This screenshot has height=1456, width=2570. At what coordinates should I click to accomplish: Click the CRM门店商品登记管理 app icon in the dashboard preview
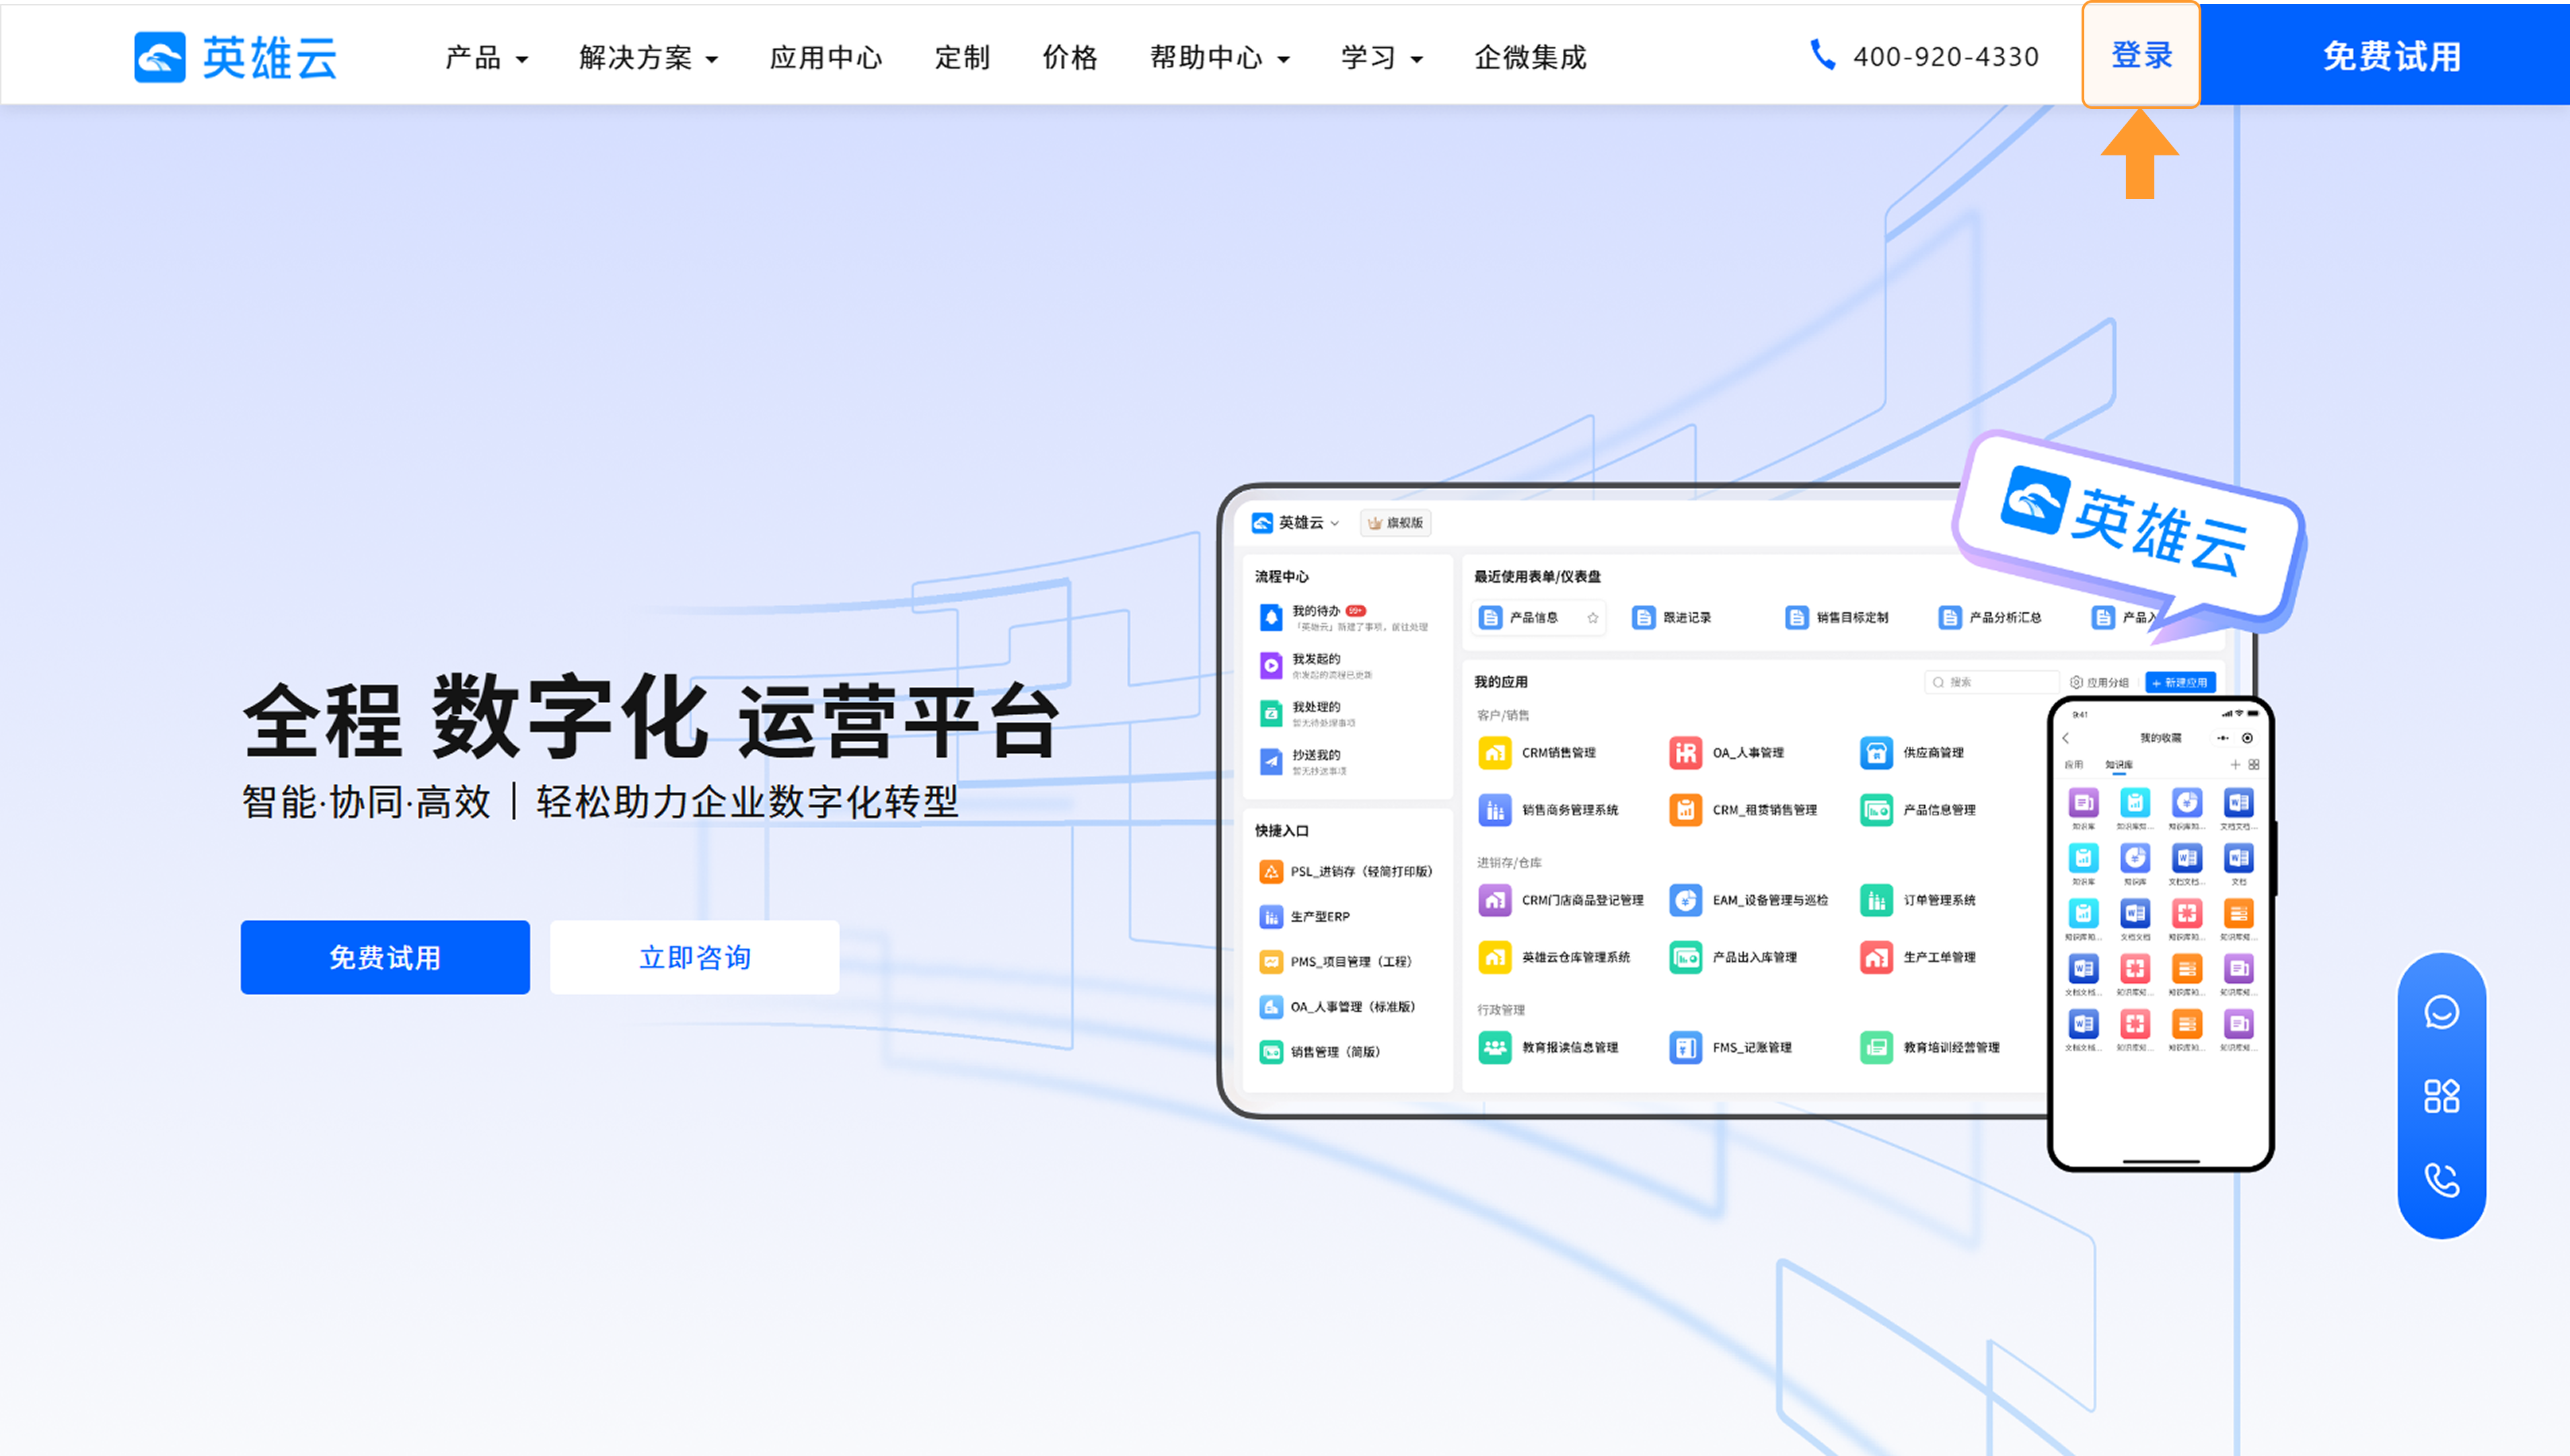[x=1494, y=900]
